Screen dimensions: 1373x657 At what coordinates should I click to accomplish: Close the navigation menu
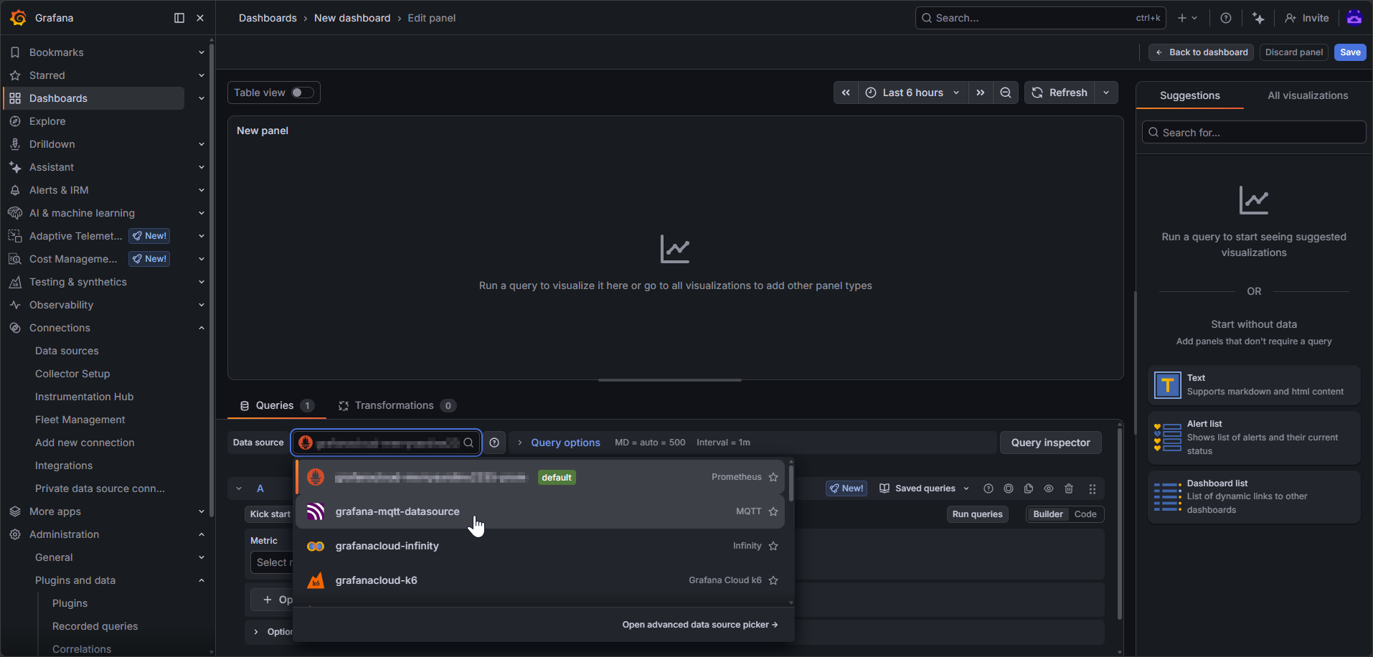(200, 18)
